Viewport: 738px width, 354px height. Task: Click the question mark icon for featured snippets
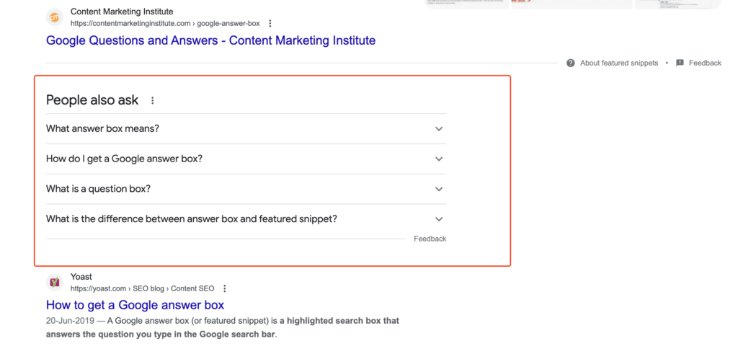pyautogui.click(x=571, y=63)
